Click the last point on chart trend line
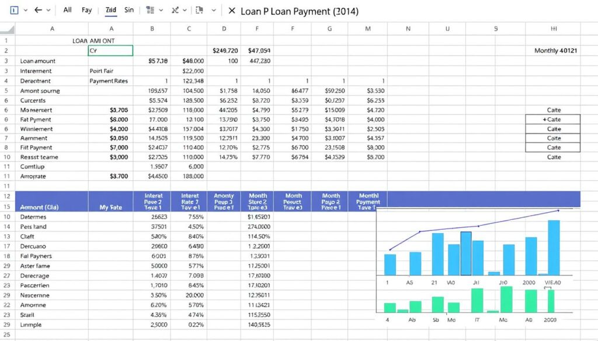This screenshot has width=598, height=341. coord(558,210)
